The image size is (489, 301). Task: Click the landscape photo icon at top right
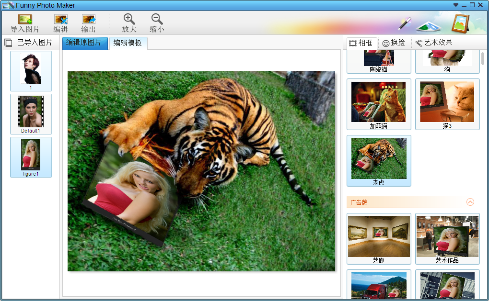[x=429, y=26]
